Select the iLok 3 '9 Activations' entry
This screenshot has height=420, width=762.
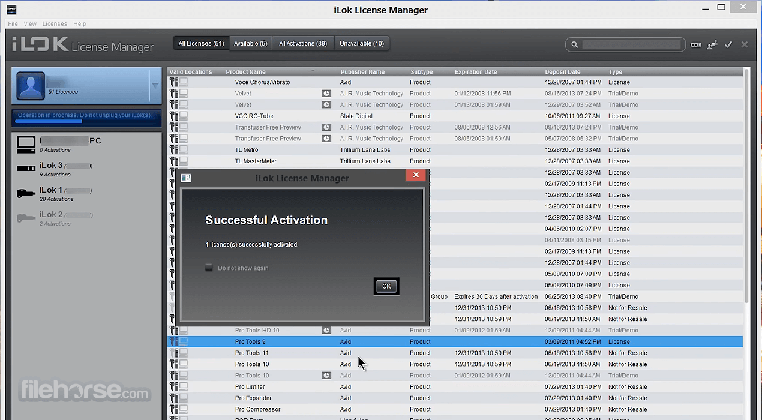pos(86,169)
